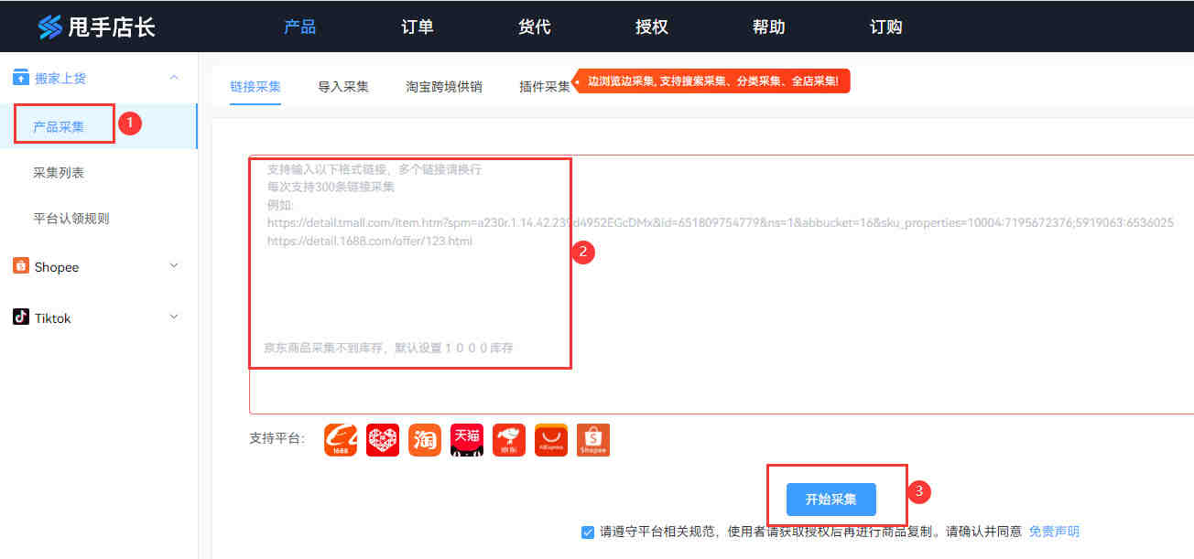Switch to the 导入采集 tab

343,87
